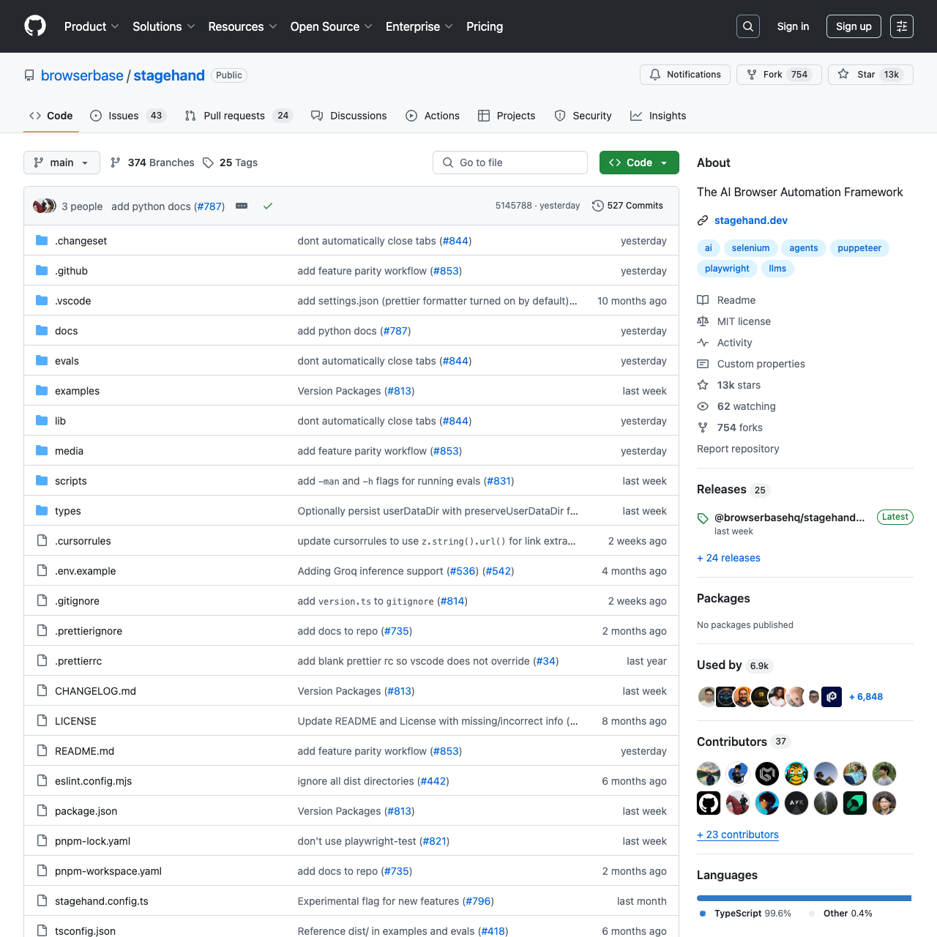Image resolution: width=937 pixels, height=937 pixels.
Task: Switch to the Issues tab
Action: (x=128, y=116)
